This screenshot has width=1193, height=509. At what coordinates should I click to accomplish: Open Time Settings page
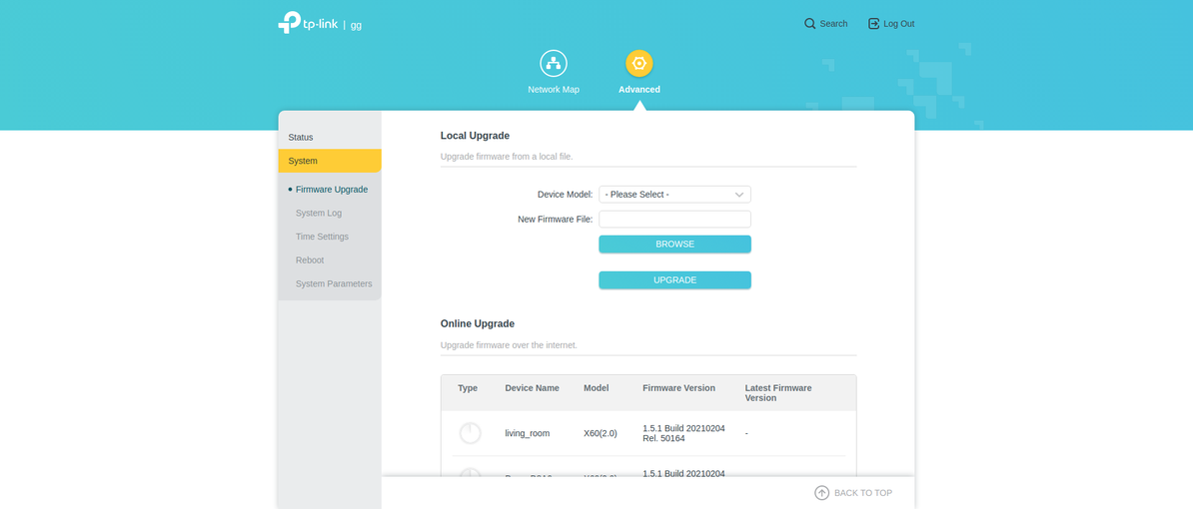tap(322, 237)
